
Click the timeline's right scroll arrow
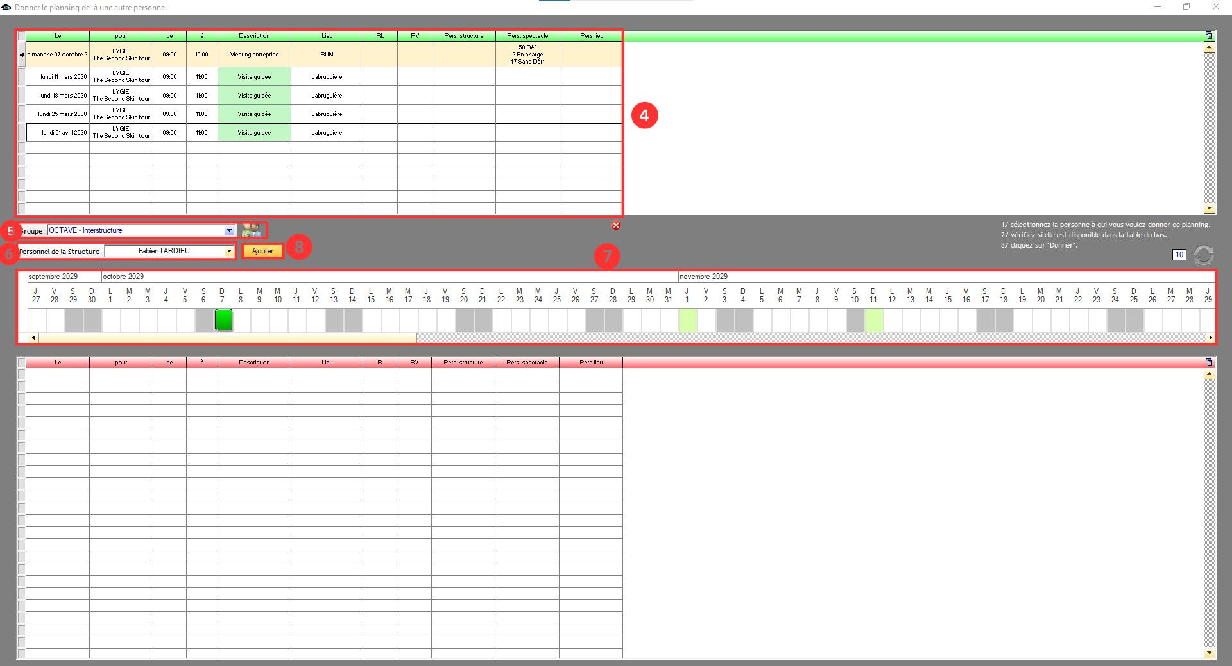(1210, 337)
